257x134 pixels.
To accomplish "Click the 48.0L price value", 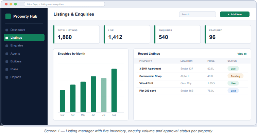I will tap(211, 76).
